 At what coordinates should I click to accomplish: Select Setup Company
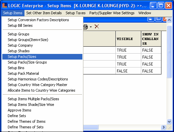pos(42,45)
